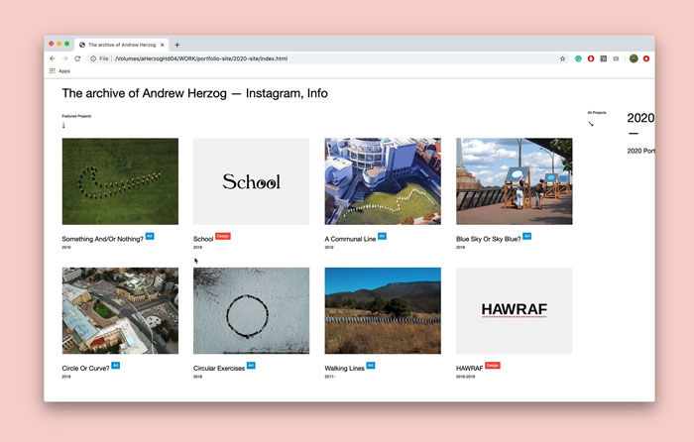The image size is (694, 442).
Task: Click the All Projects label
Action: (597, 112)
